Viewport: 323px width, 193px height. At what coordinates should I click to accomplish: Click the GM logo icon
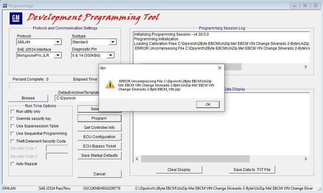(x=16, y=18)
